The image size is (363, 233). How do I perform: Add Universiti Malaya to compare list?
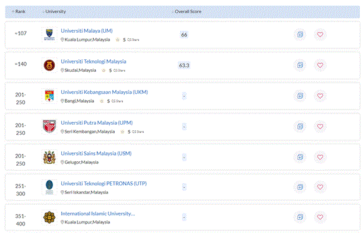(x=300, y=35)
